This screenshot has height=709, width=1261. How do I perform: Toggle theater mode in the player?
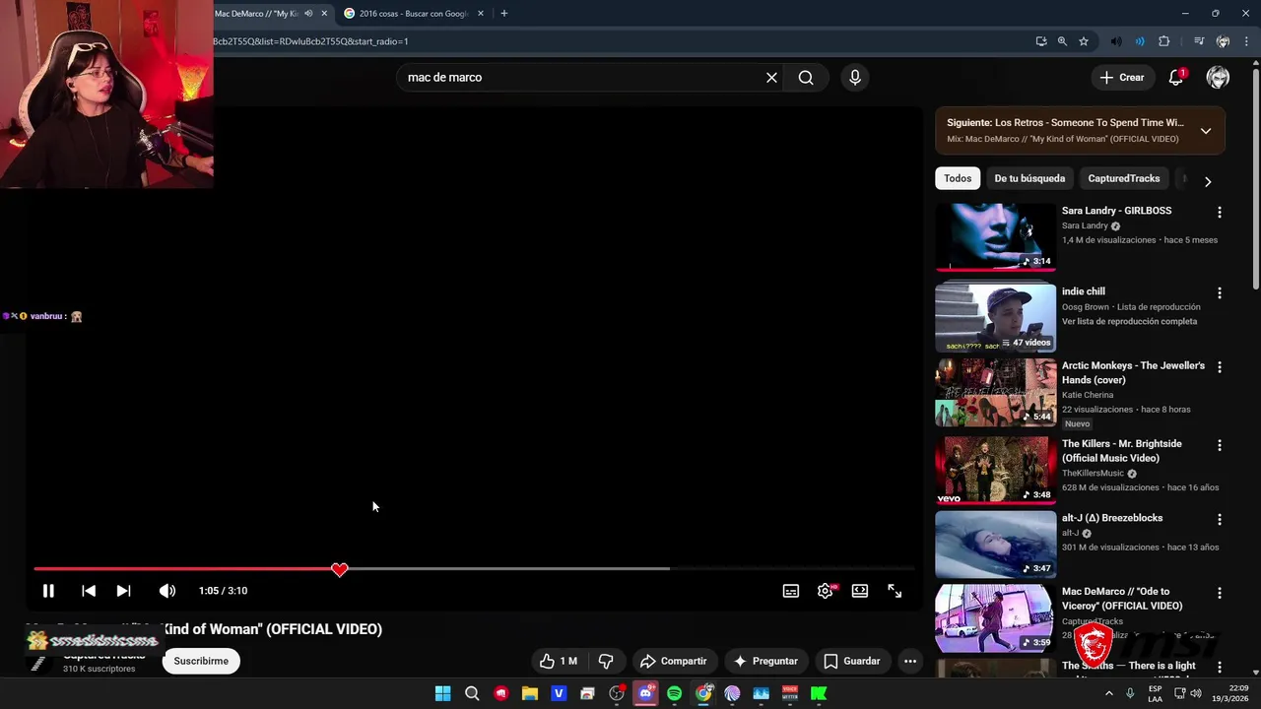pyautogui.click(x=860, y=591)
